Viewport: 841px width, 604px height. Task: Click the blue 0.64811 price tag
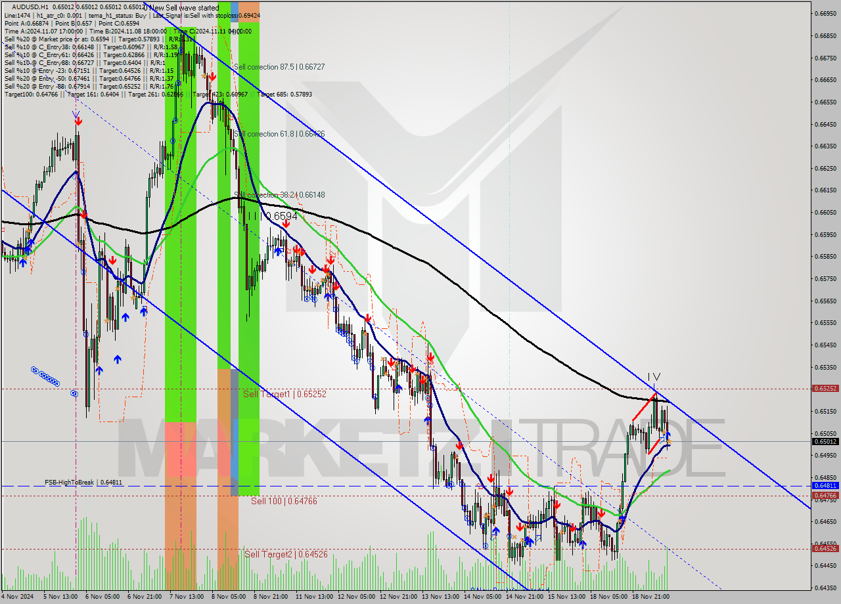(x=826, y=486)
